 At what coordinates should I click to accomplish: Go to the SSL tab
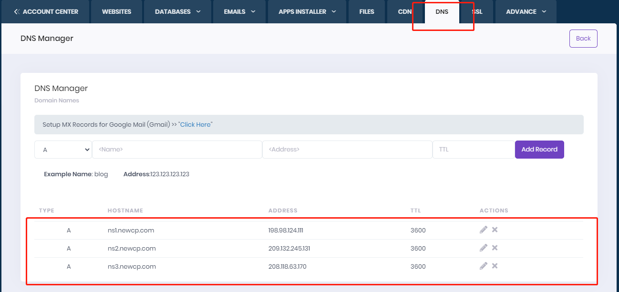point(476,11)
